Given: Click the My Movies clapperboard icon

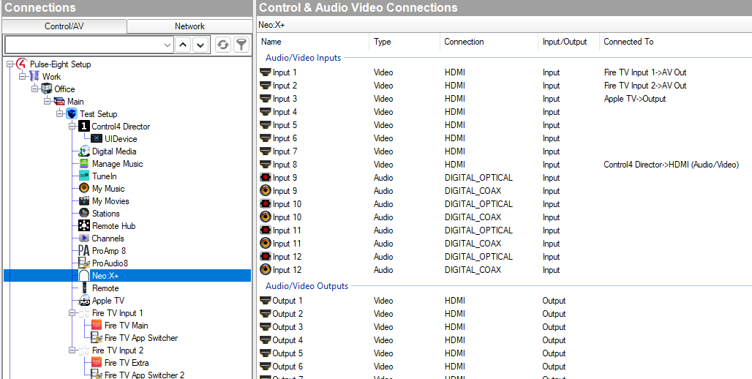Looking at the screenshot, I should 84,201.
